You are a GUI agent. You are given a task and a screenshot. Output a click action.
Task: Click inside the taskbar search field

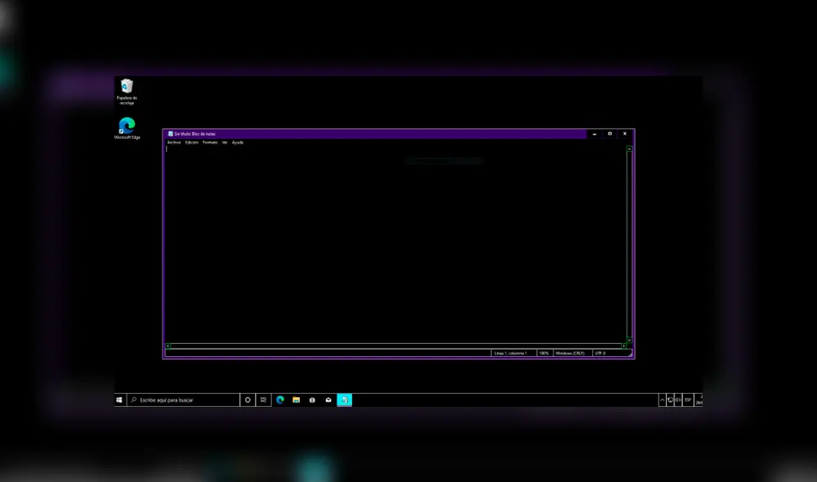(180, 399)
